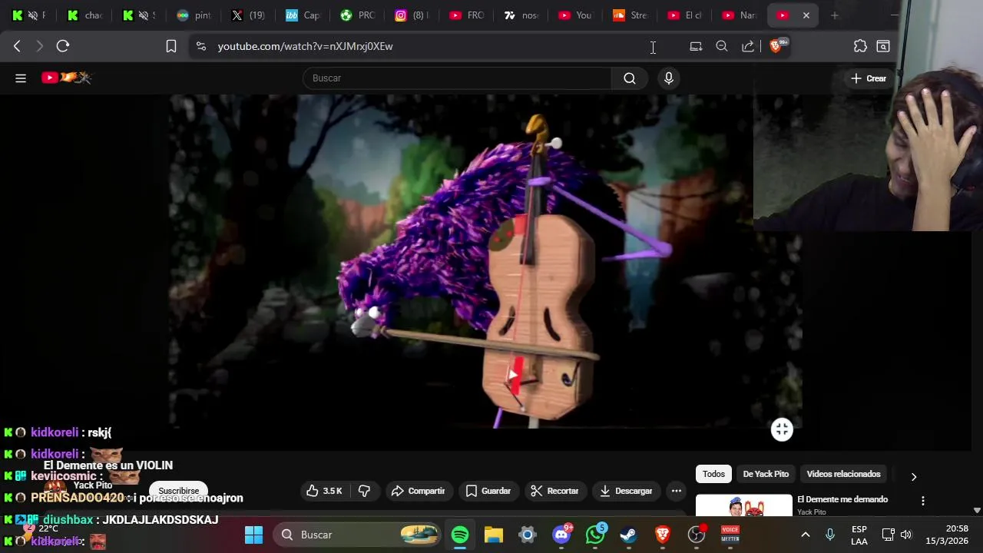The height and width of the screenshot is (553, 983).
Task: Select the Videos relacionados filter chip
Action: click(843, 474)
